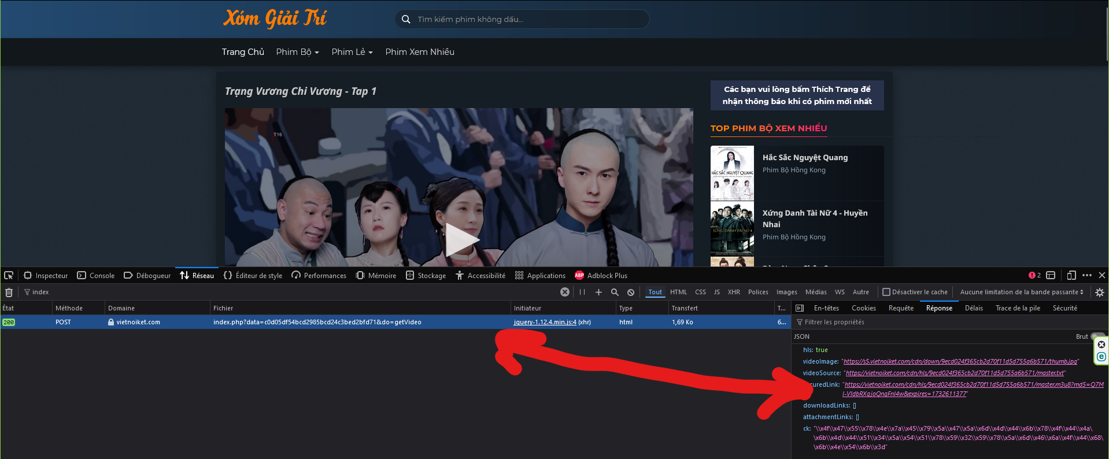Toggle the WS request filter
The width and height of the screenshot is (1109, 459).
tap(840, 293)
